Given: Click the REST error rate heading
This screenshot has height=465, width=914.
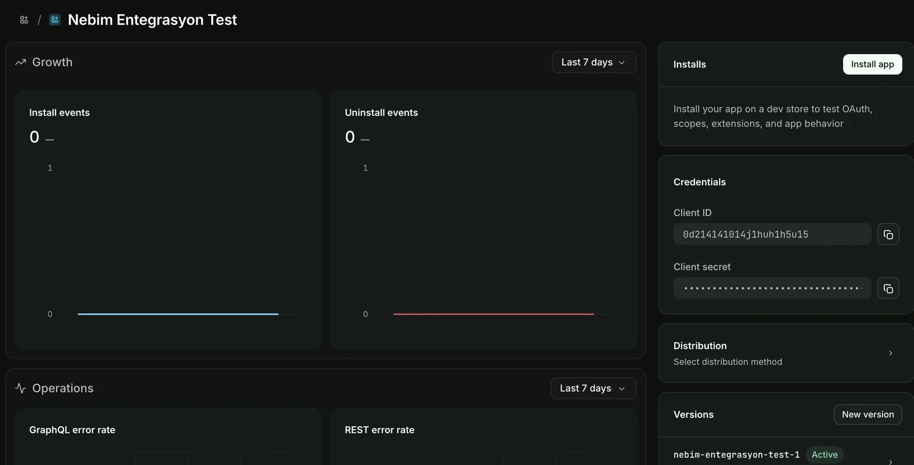Looking at the screenshot, I should tap(379, 430).
